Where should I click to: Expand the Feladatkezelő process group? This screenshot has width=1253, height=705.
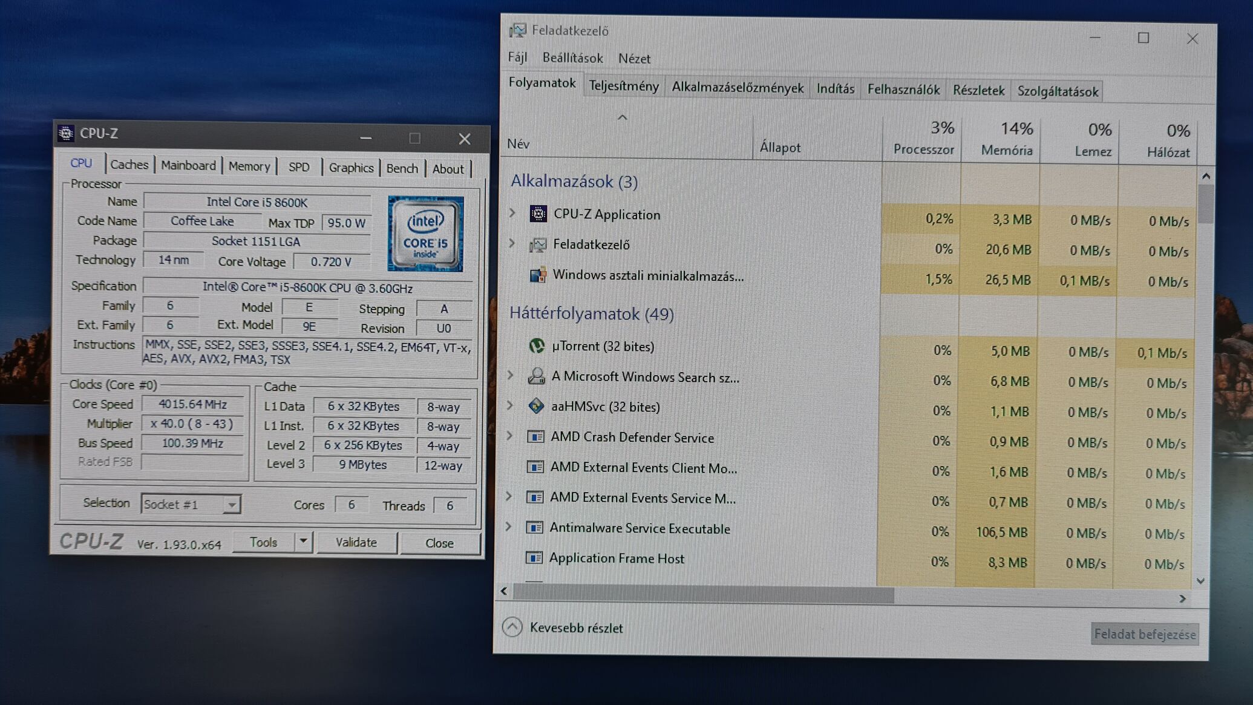(x=512, y=243)
